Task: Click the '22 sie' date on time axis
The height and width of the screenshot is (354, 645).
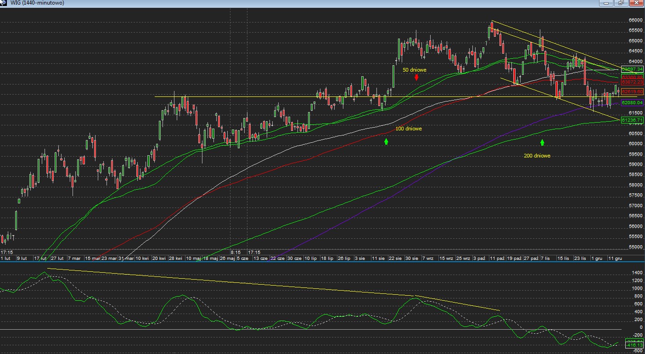Action: 395,258
